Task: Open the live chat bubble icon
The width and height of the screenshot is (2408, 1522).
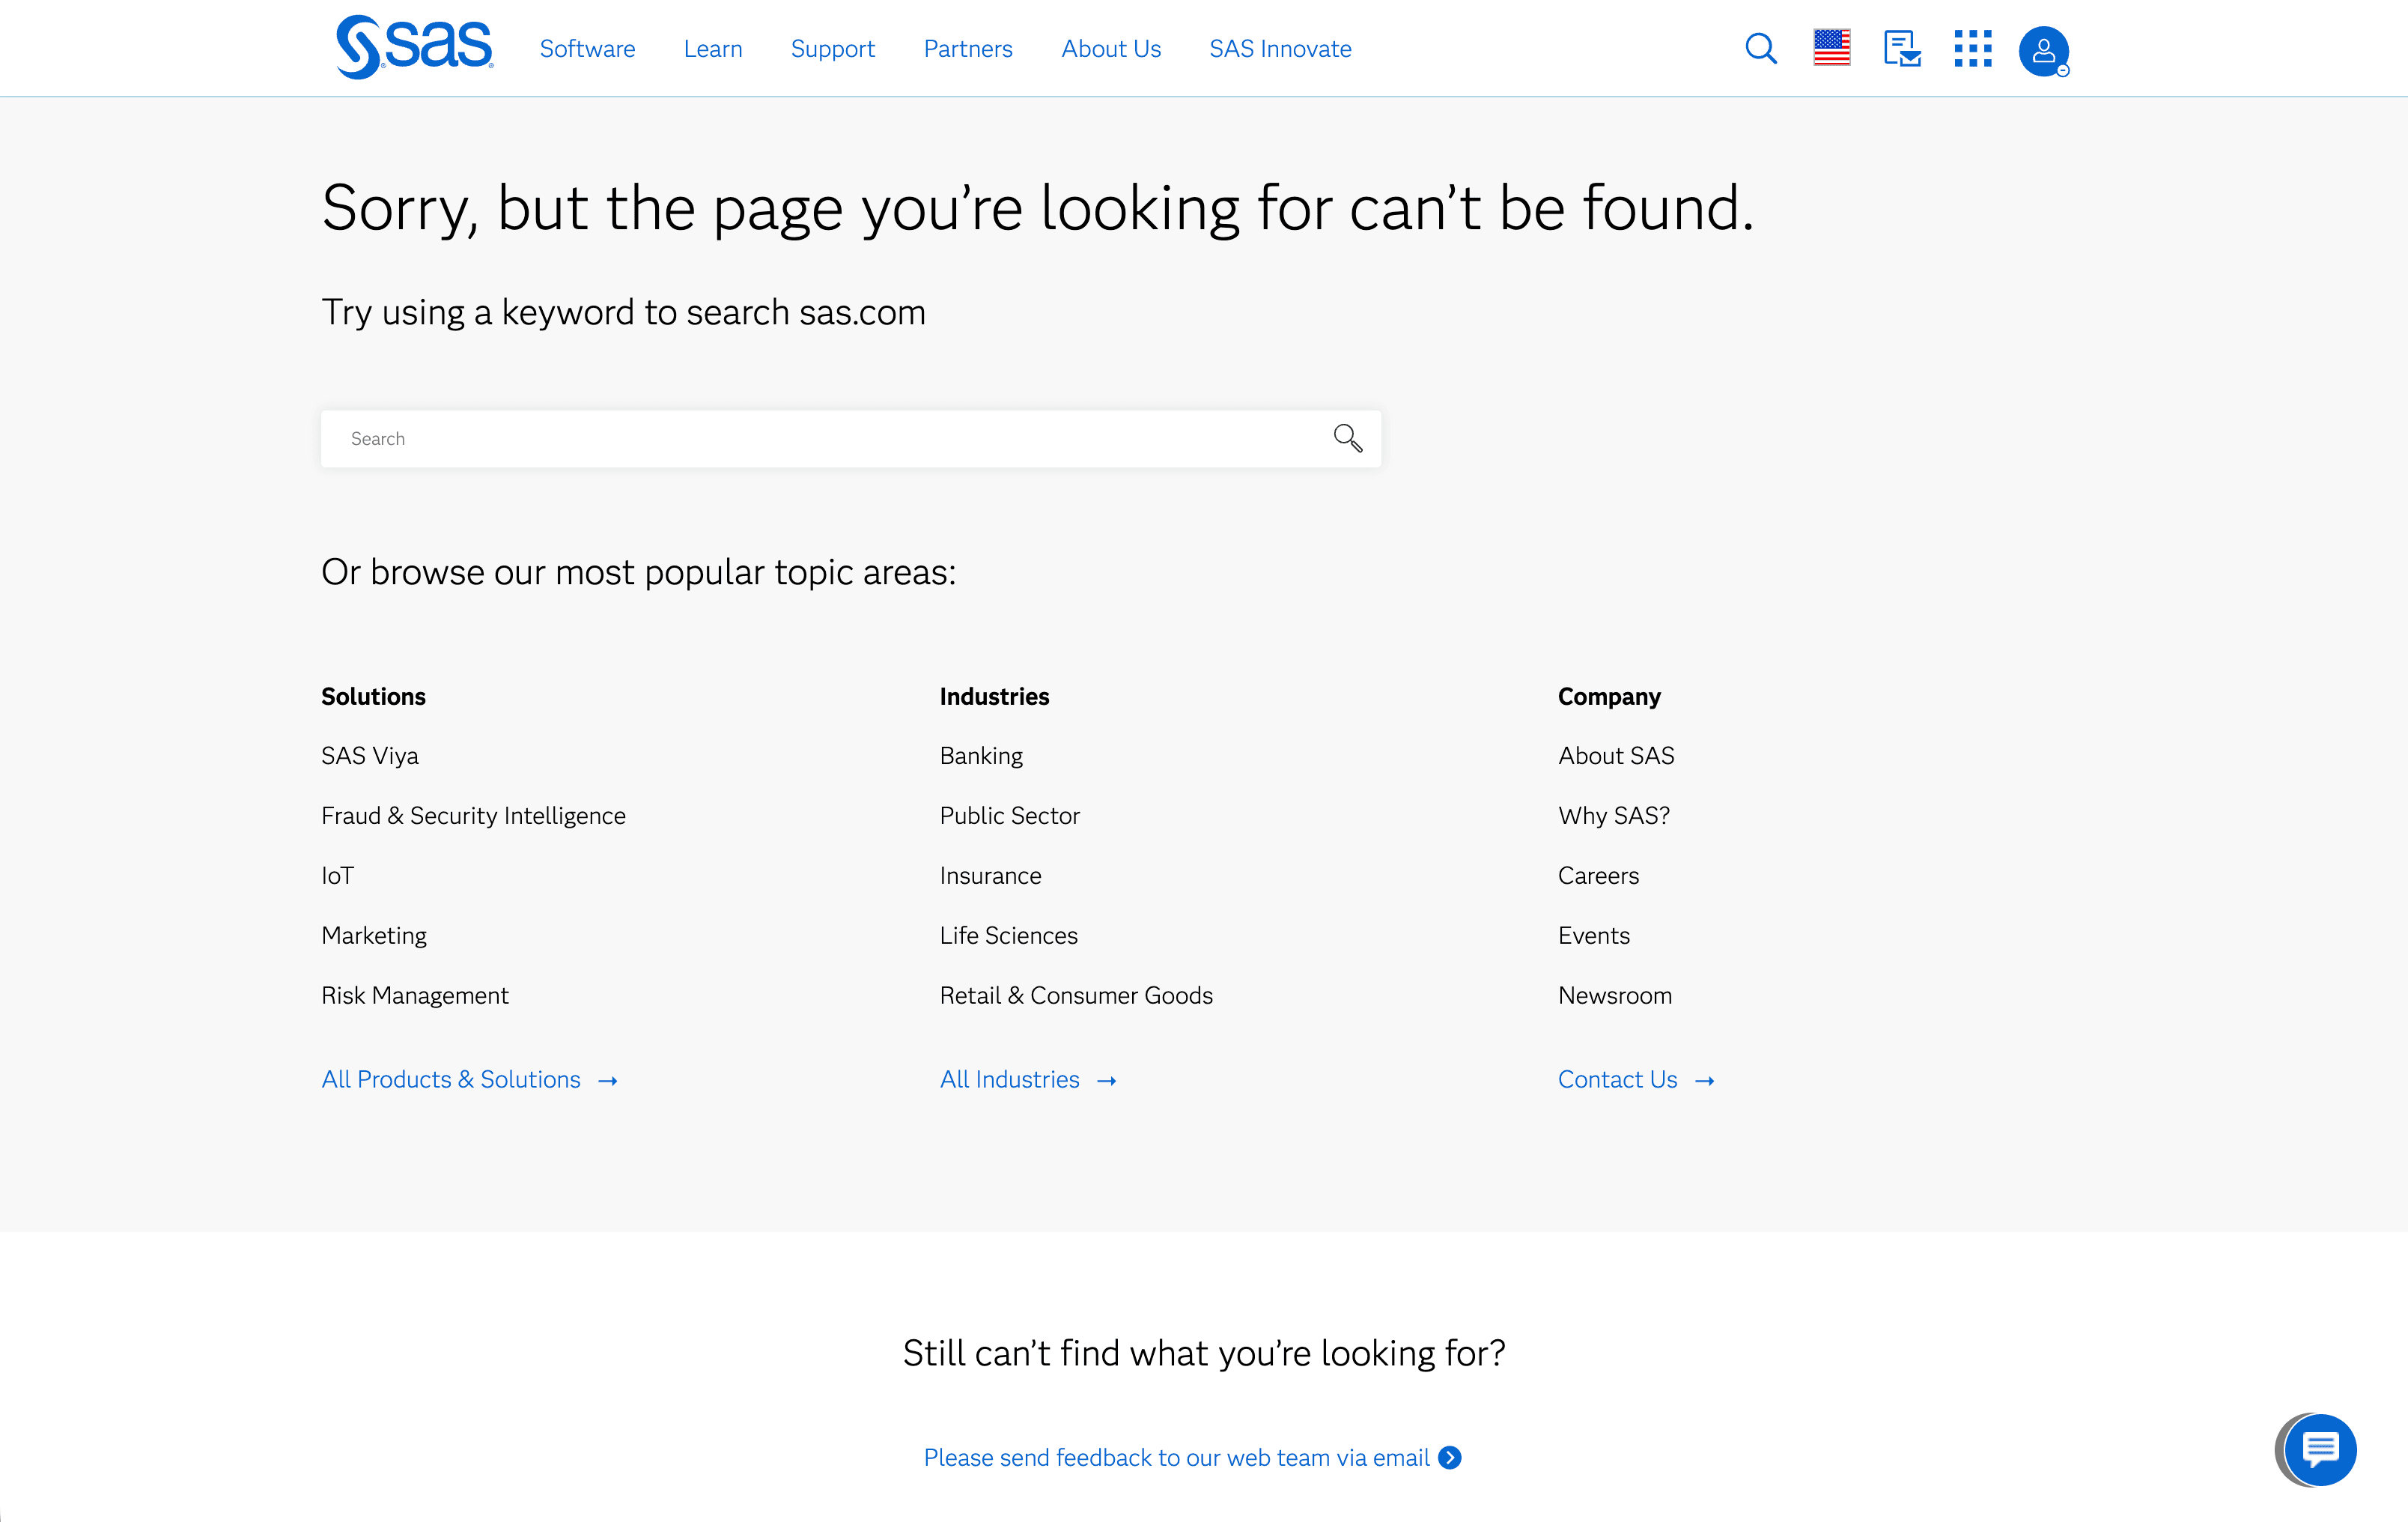Action: point(2320,1449)
